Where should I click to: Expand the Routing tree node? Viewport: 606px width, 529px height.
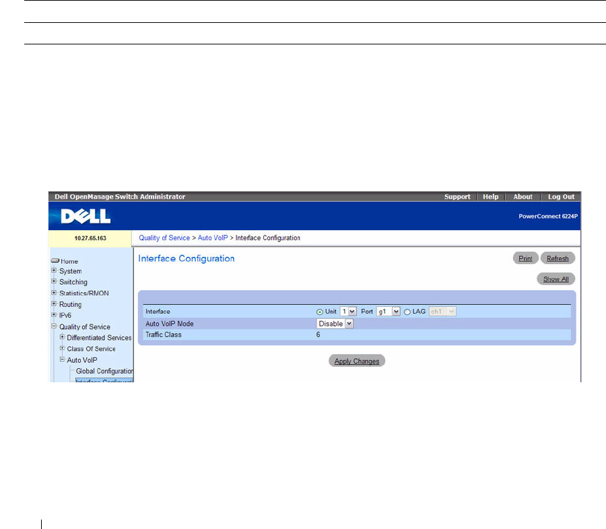click(54, 304)
